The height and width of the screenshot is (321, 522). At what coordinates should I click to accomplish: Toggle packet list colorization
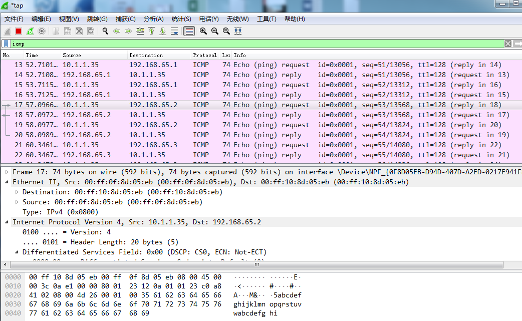189,31
